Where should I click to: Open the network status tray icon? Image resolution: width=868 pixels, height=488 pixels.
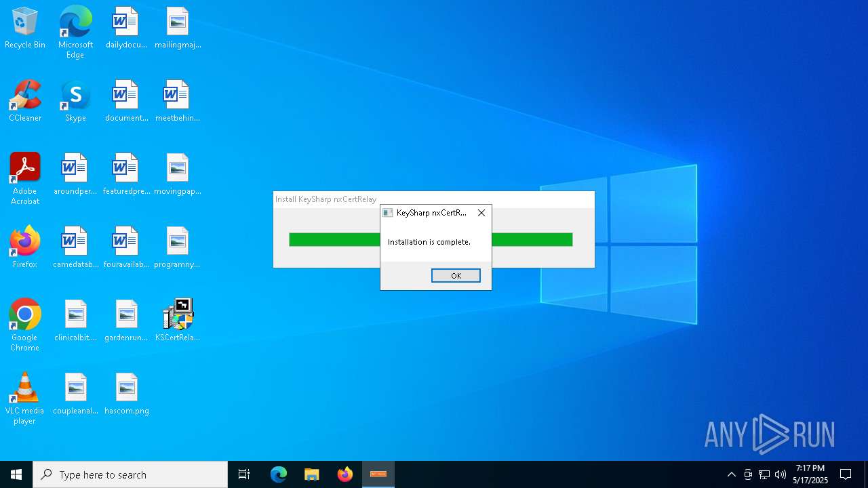tap(764, 474)
